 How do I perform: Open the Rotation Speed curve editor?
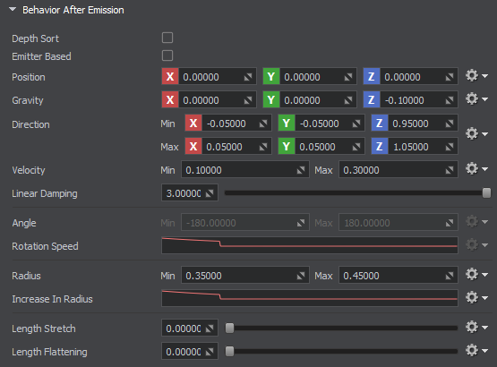pos(309,245)
